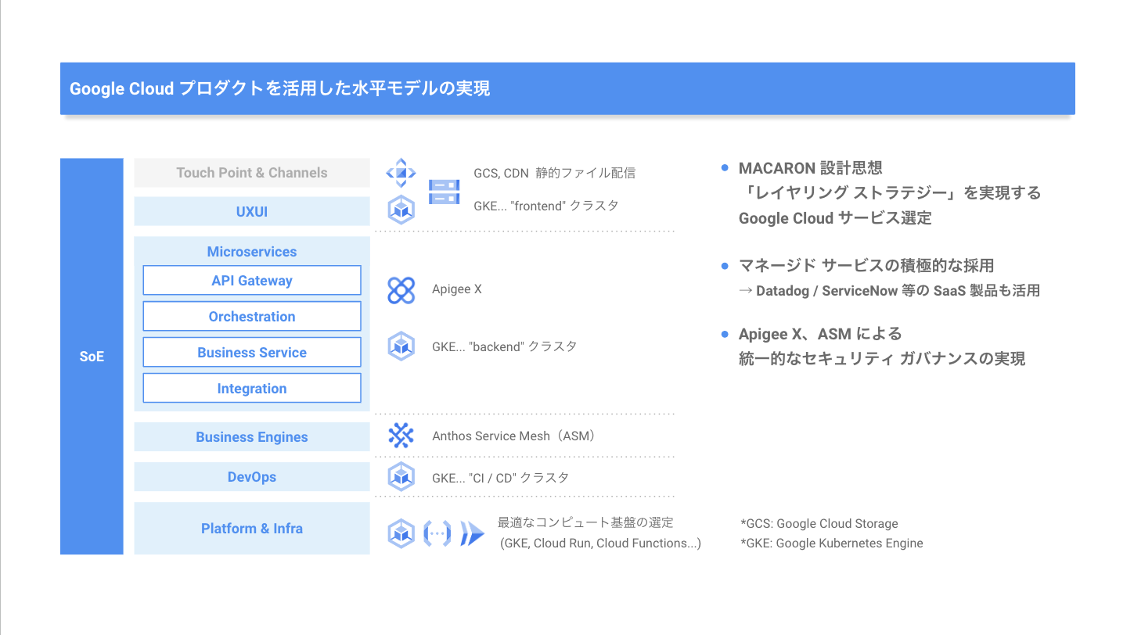Screen dimensions: 1134x635
Task: Click the Cloud Run icon
Action: tap(472, 533)
